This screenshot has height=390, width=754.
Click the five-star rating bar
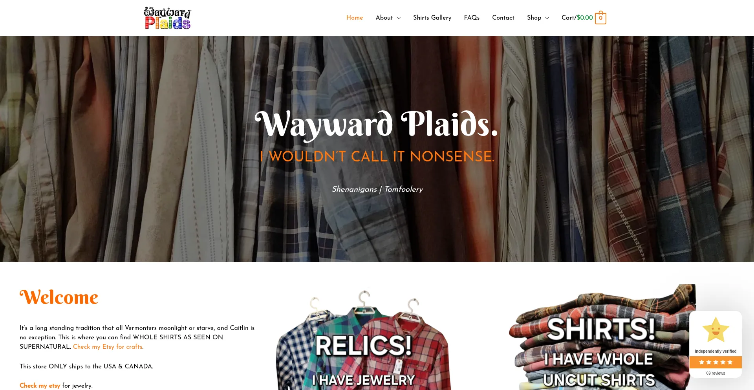pos(716,362)
